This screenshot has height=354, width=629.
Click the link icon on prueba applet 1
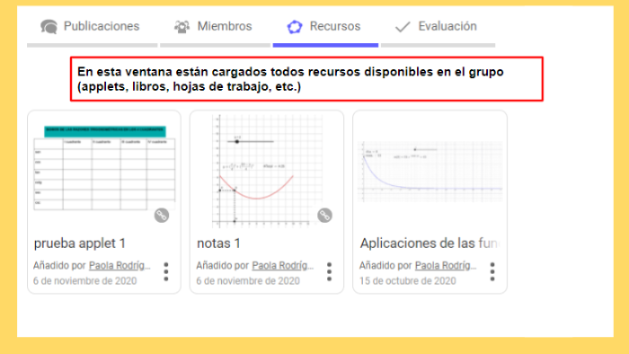(162, 216)
